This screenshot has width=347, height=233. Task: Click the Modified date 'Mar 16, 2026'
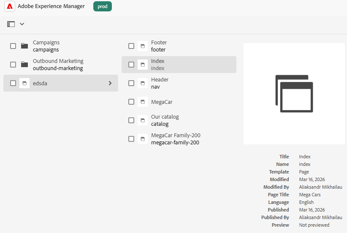click(312, 179)
